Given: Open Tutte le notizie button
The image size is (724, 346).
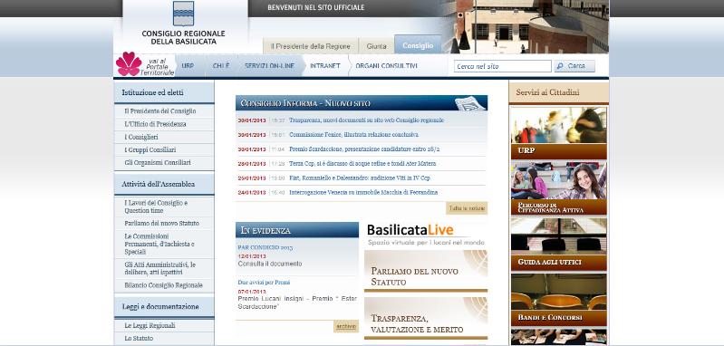Looking at the screenshot, I should [x=467, y=208].
